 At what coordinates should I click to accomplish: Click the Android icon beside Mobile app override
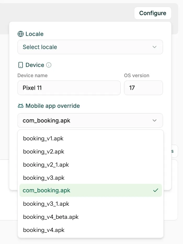click(x=20, y=106)
